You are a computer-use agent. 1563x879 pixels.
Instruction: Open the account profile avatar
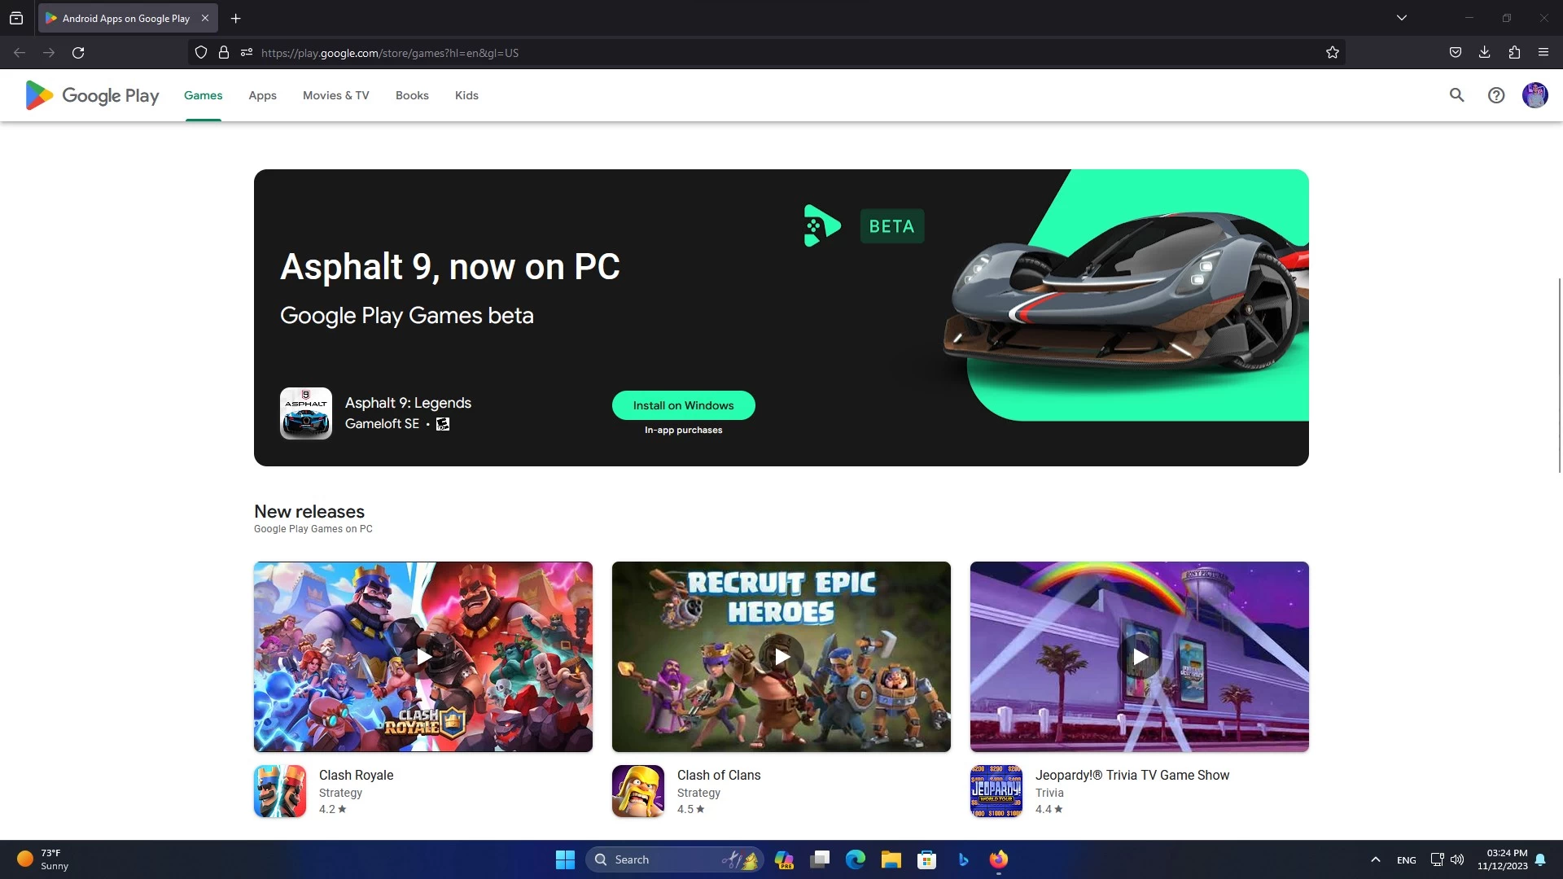(1535, 95)
